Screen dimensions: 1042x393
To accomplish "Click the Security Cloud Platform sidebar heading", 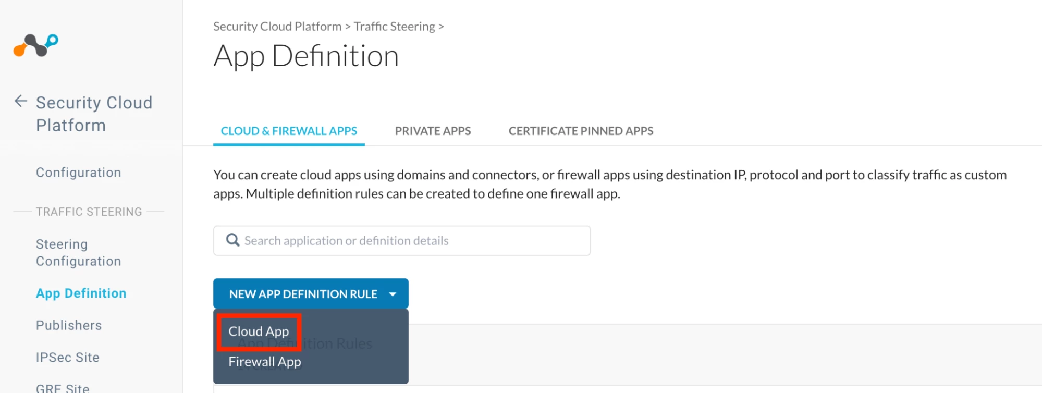I will [94, 114].
